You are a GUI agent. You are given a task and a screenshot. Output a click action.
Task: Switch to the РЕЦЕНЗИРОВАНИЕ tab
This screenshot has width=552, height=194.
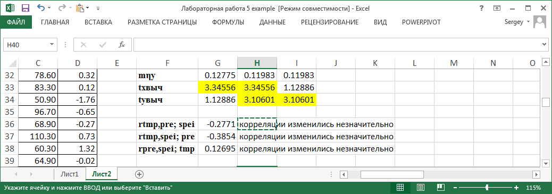point(330,22)
